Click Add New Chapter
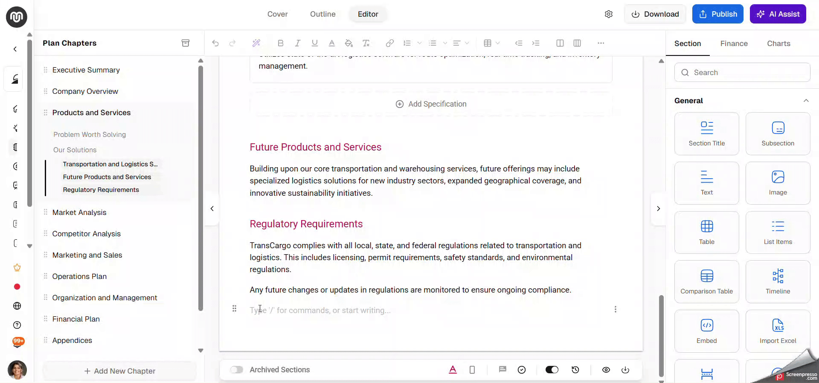The width and height of the screenshot is (819, 383). tap(119, 371)
